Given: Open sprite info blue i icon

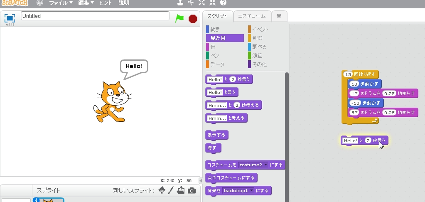Looking at the screenshot, I should tap(36, 200).
